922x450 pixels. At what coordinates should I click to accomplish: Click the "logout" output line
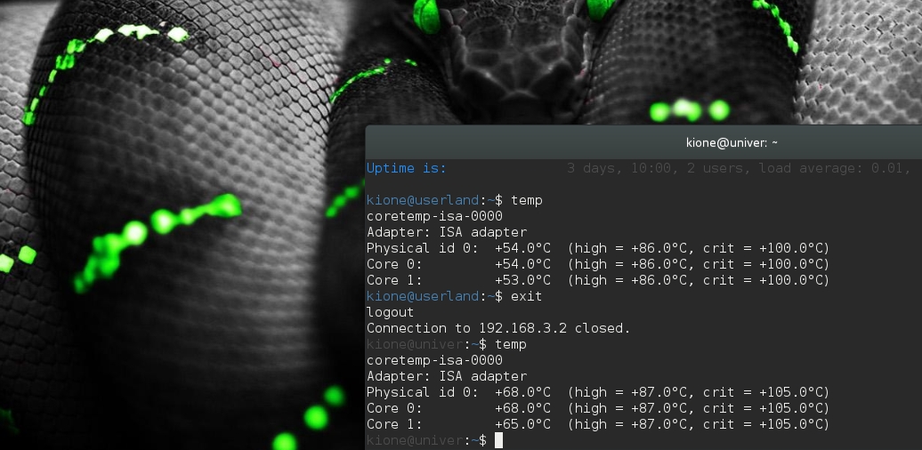click(x=390, y=312)
